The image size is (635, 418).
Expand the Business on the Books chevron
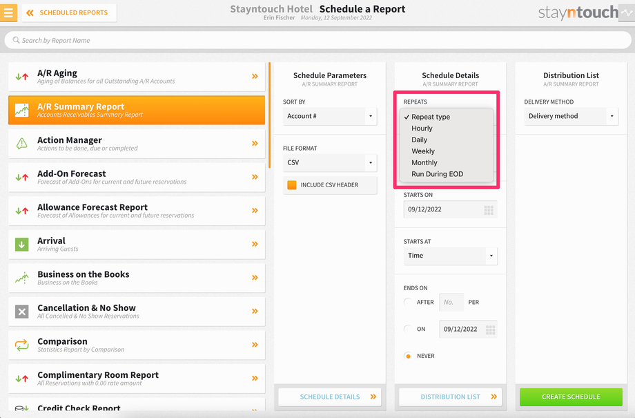coord(255,278)
